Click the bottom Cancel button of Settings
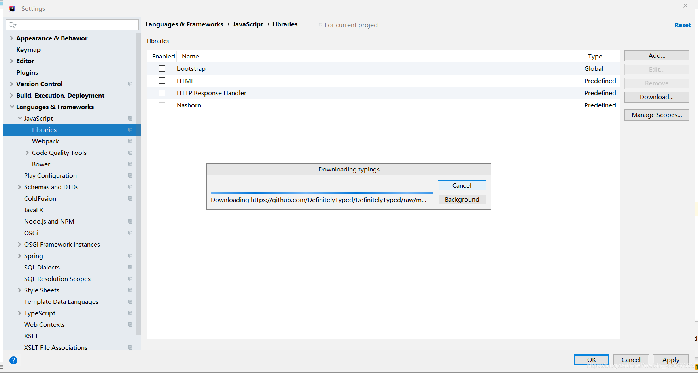698x373 pixels. pos(631,360)
